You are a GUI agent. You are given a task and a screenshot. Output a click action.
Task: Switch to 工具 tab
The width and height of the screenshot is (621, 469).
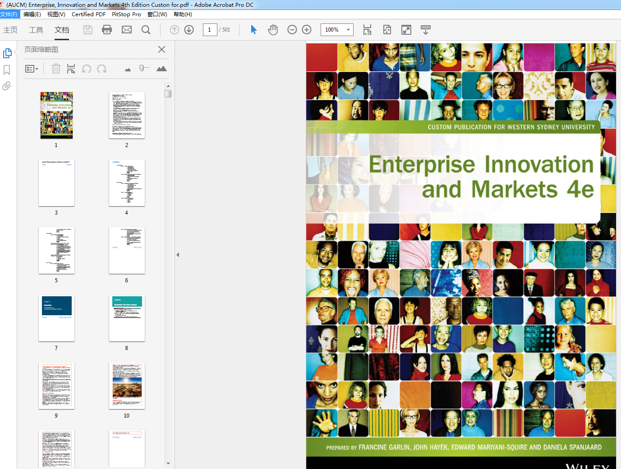point(36,30)
